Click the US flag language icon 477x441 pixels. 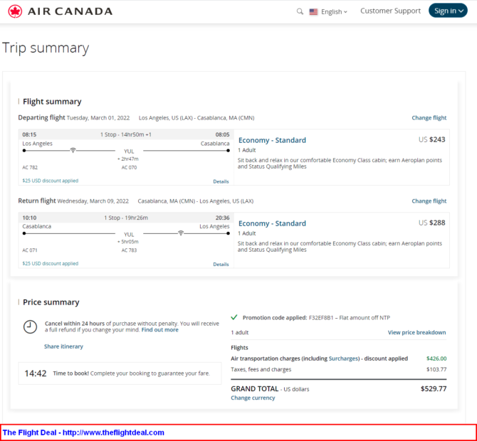(313, 12)
